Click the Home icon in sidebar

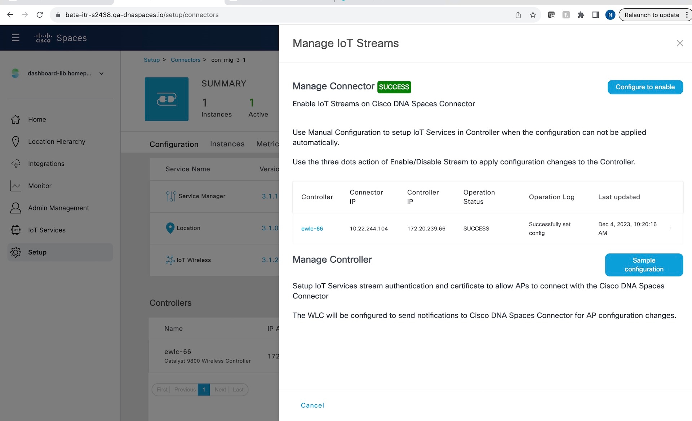coord(15,119)
